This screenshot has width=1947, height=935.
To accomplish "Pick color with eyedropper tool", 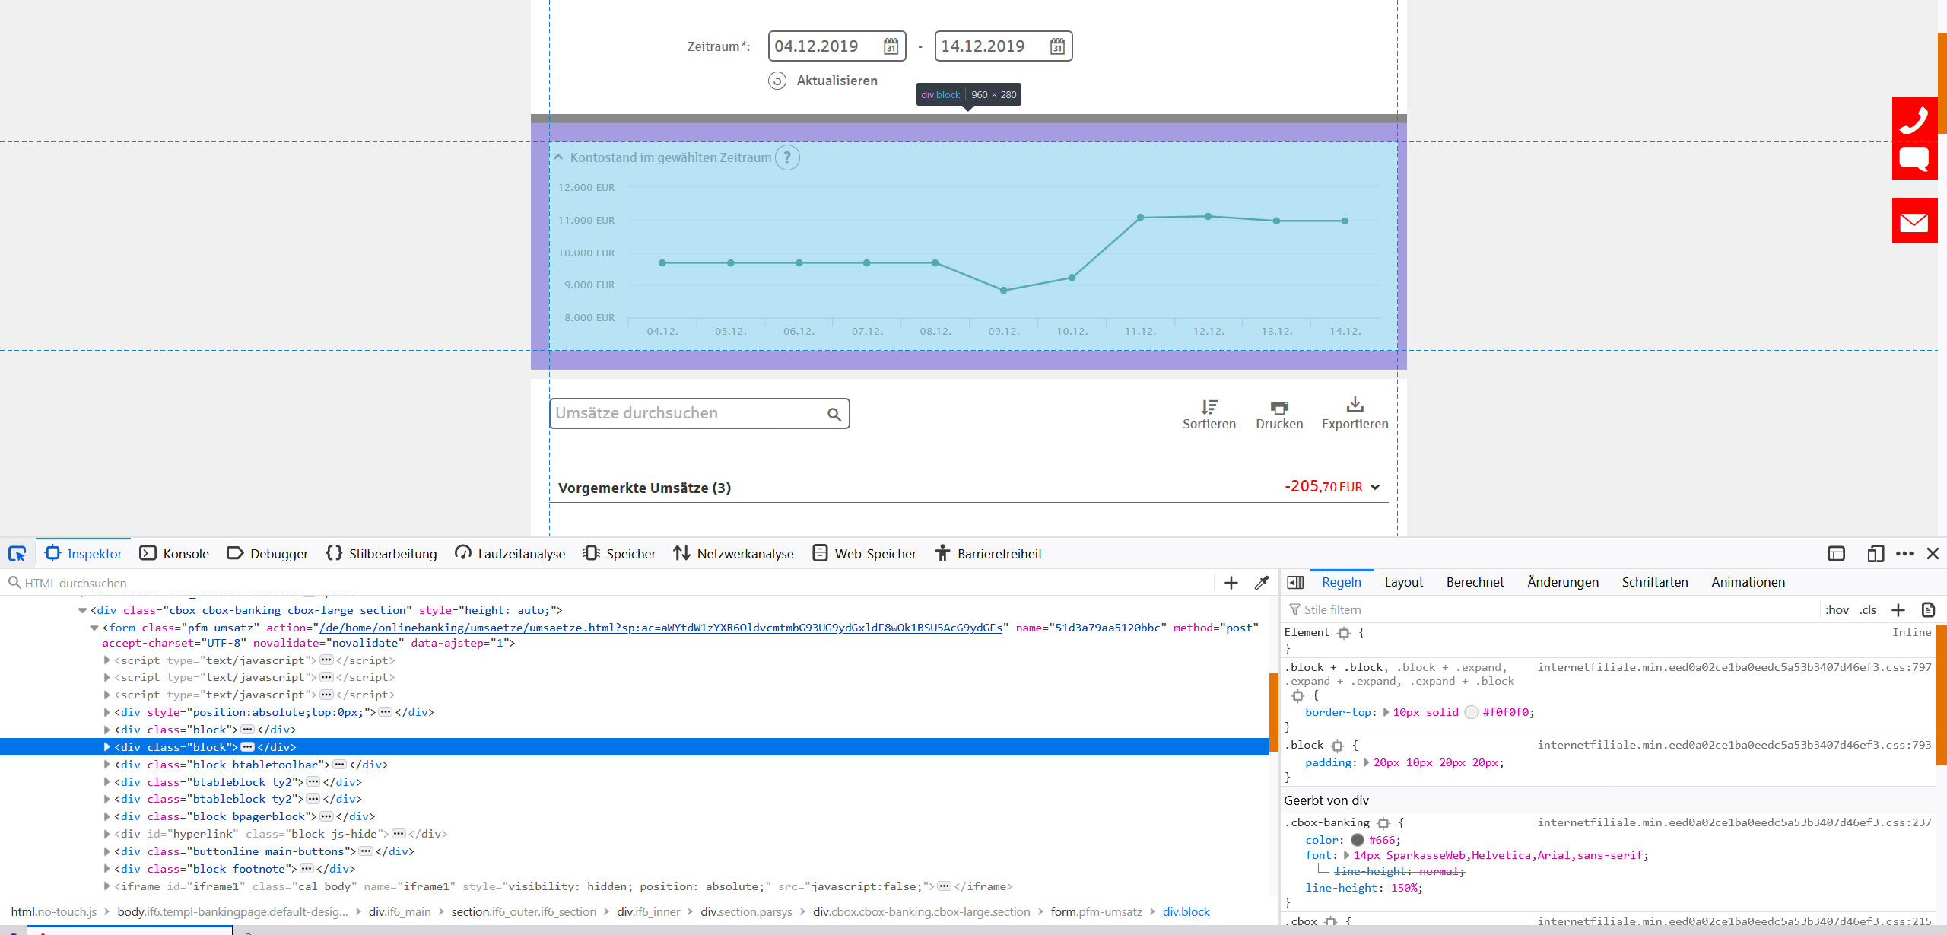I will click(1261, 583).
